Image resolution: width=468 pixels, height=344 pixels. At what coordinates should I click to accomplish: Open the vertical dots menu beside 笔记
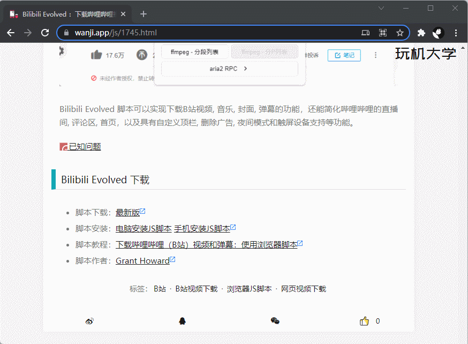point(375,55)
